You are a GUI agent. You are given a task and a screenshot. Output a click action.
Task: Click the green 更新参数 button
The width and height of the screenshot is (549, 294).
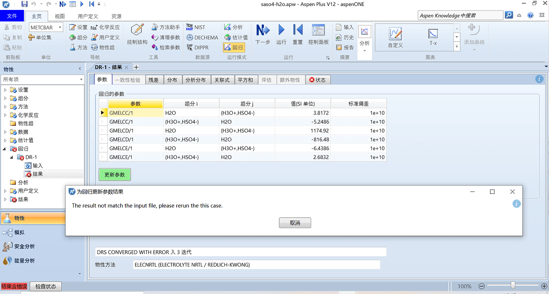tap(115, 175)
